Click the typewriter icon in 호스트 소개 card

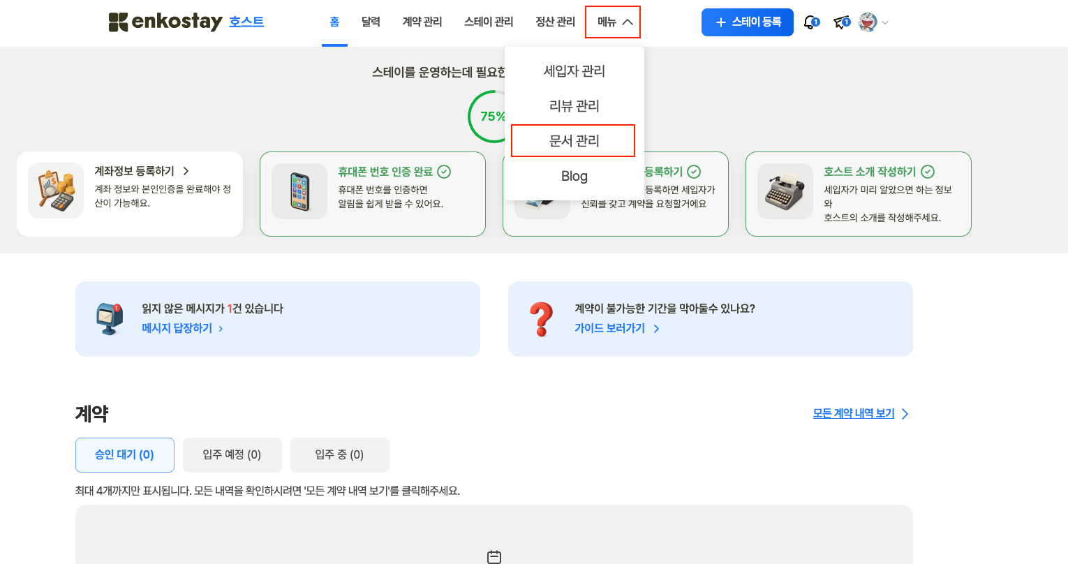785,191
